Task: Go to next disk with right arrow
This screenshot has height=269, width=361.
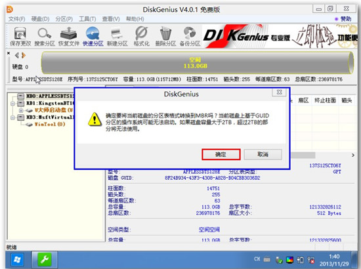Action: click(24, 56)
